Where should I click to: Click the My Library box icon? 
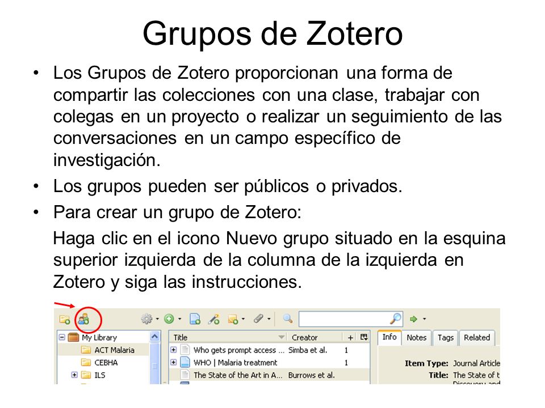[73, 337]
